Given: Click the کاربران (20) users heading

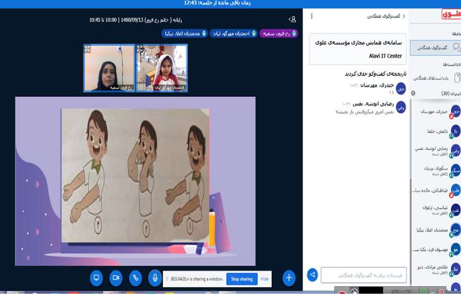Looking at the screenshot, I should tap(451, 93).
